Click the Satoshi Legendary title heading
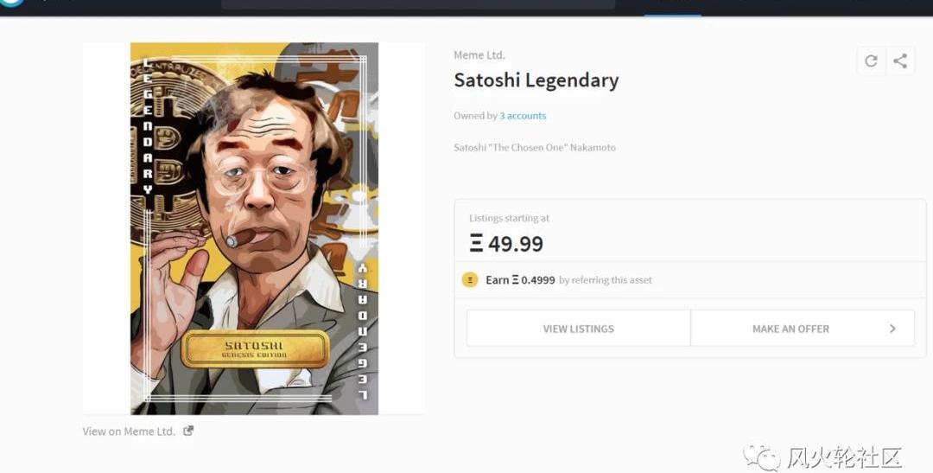Viewport: 933px width, 473px height. (x=536, y=80)
